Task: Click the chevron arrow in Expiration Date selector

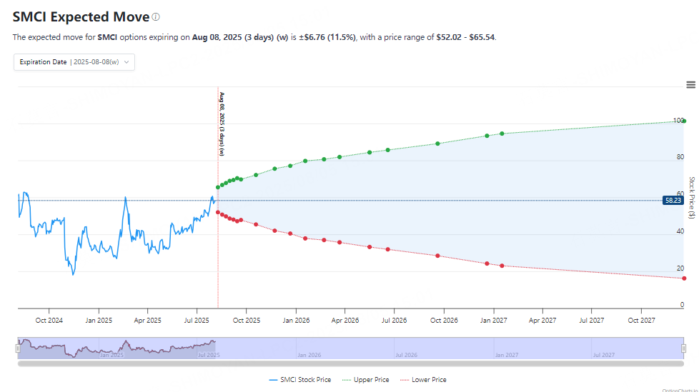Action: pos(127,62)
